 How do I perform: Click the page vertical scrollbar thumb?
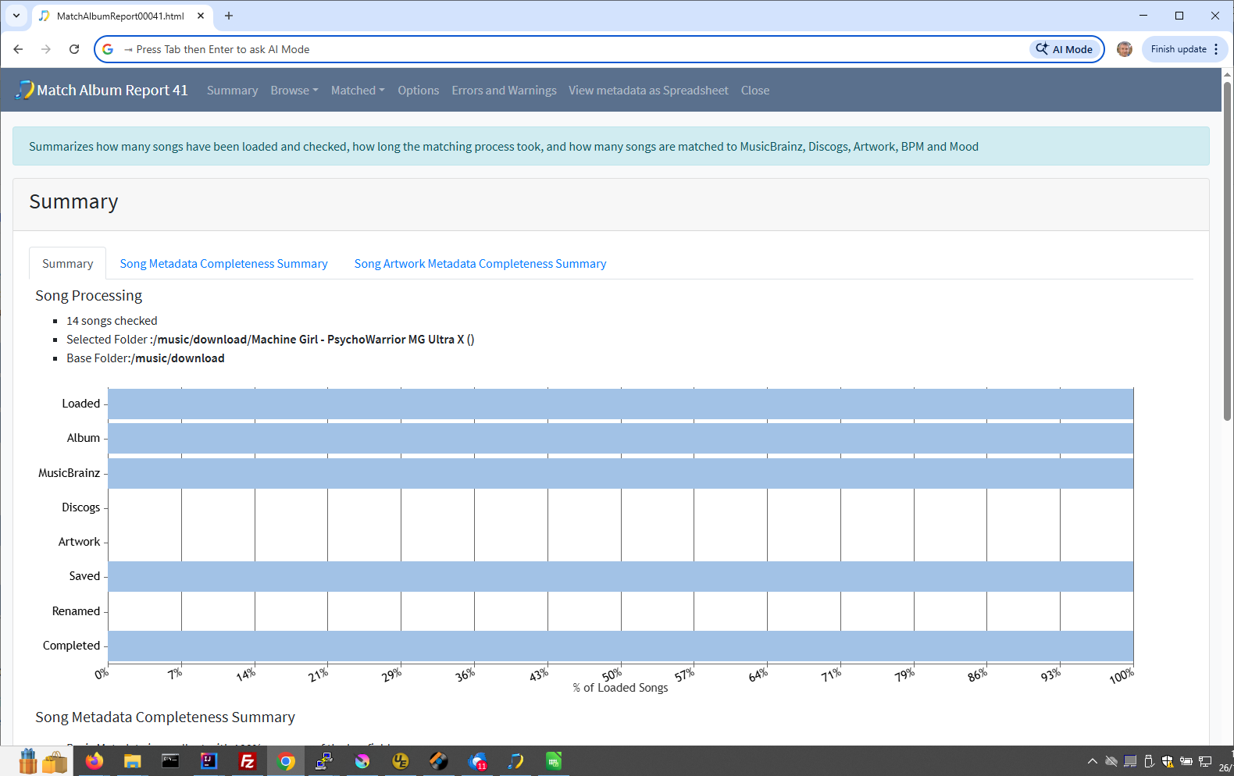point(1227,250)
